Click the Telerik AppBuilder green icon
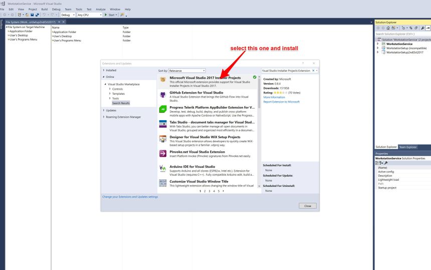431x270 pixels. (163, 109)
